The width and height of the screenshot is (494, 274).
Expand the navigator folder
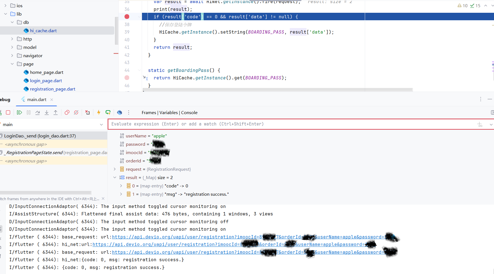12,56
